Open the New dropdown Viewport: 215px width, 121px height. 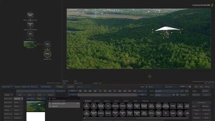pyautogui.click(x=41, y=95)
